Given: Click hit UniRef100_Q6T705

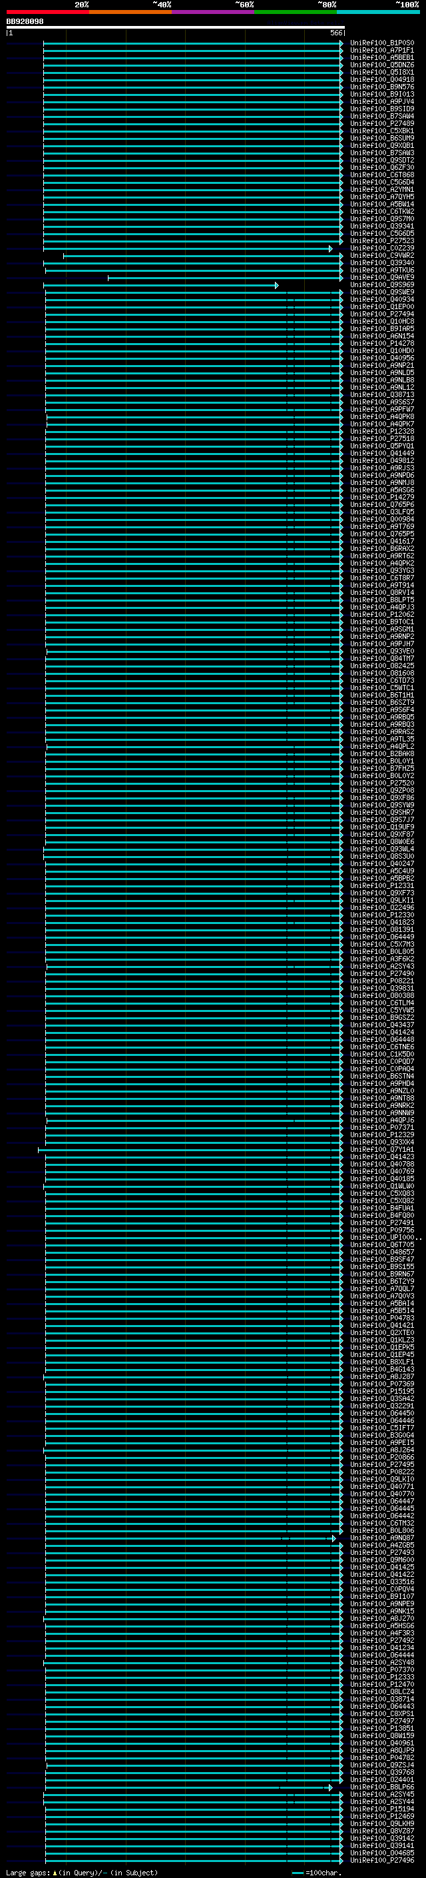Looking at the screenshot, I should [x=381, y=1244].
